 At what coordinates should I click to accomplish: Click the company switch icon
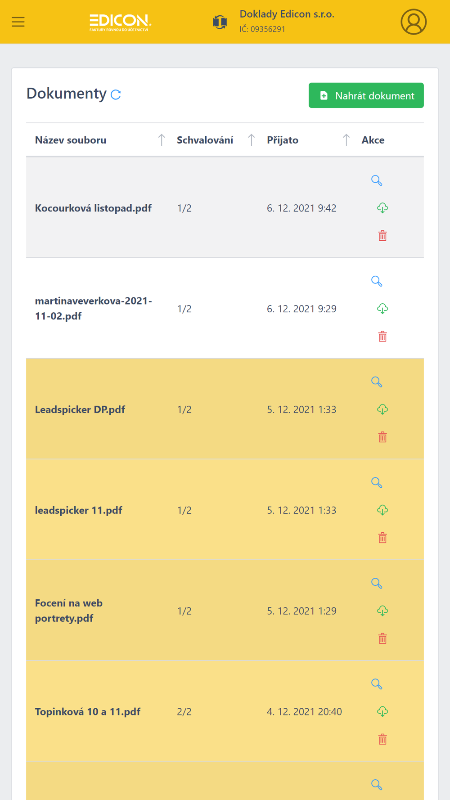pyautogui.click(x=220, y=22)
